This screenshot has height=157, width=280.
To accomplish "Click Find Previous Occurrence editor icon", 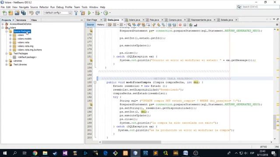I will point(134,25).
